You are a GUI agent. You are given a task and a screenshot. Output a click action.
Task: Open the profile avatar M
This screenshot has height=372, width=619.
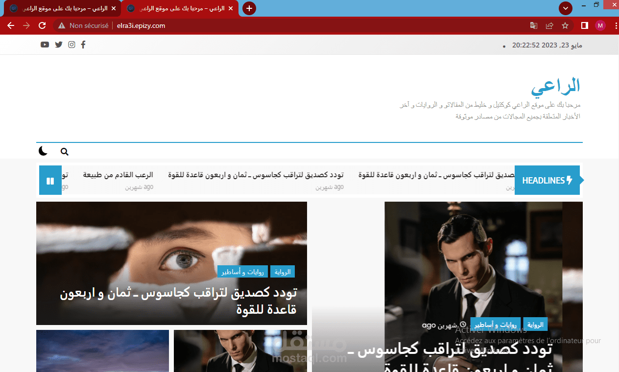[600, 25]
